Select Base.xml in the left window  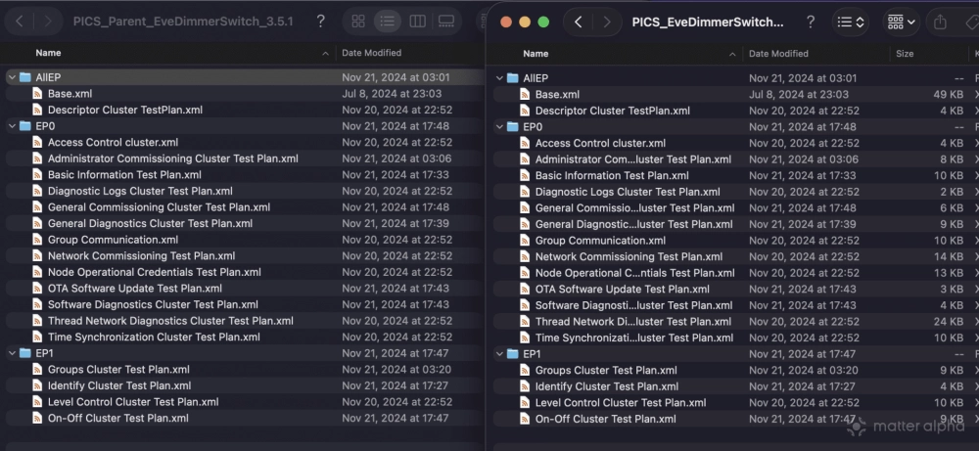70,94
